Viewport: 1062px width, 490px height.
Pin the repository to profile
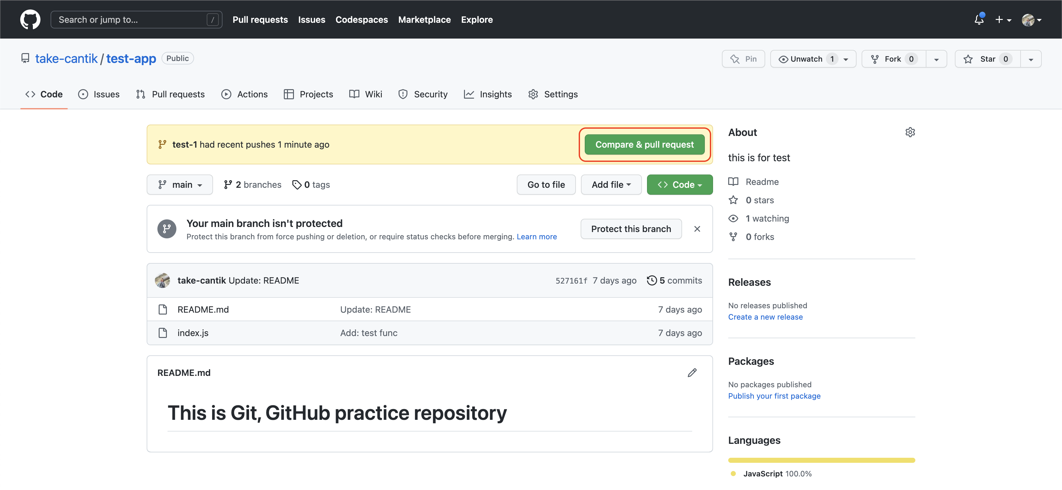point(743,59)
